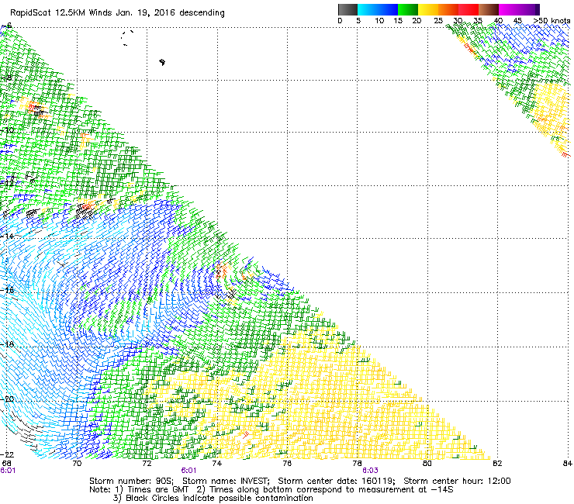574x504 pixels.
Task: Click the longitude label "82"
Action: [x=497, y=464]
